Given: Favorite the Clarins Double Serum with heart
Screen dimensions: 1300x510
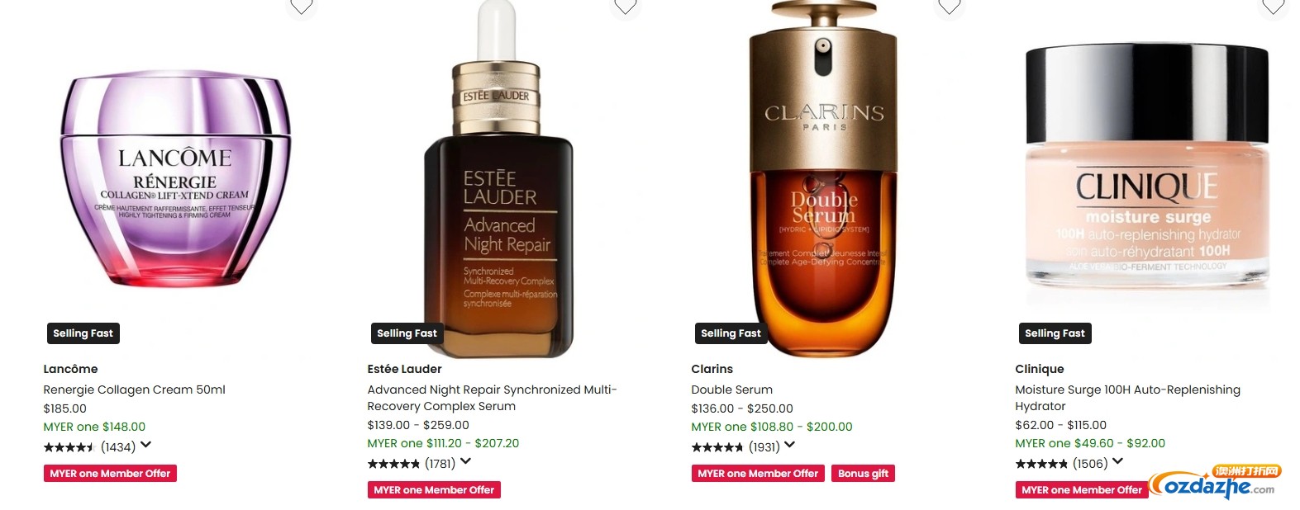Looking at the screenshot, I should click(x=950, y=6).
